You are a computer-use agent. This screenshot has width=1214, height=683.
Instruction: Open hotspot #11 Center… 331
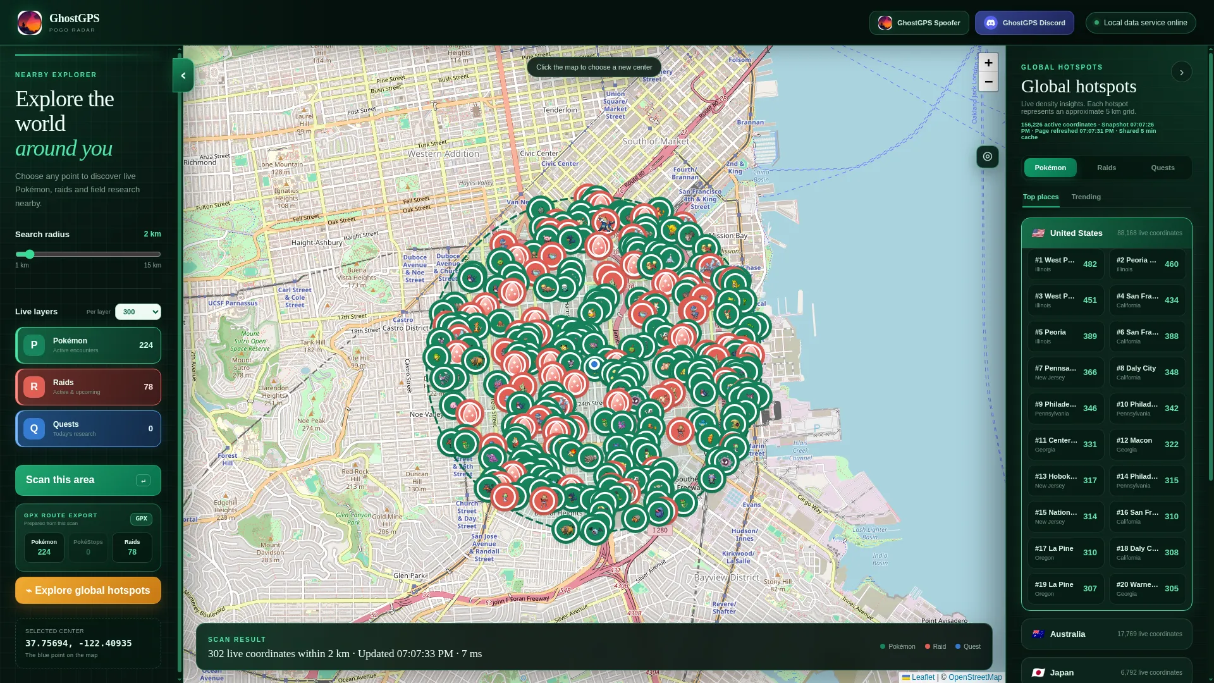click(1066, 445)
